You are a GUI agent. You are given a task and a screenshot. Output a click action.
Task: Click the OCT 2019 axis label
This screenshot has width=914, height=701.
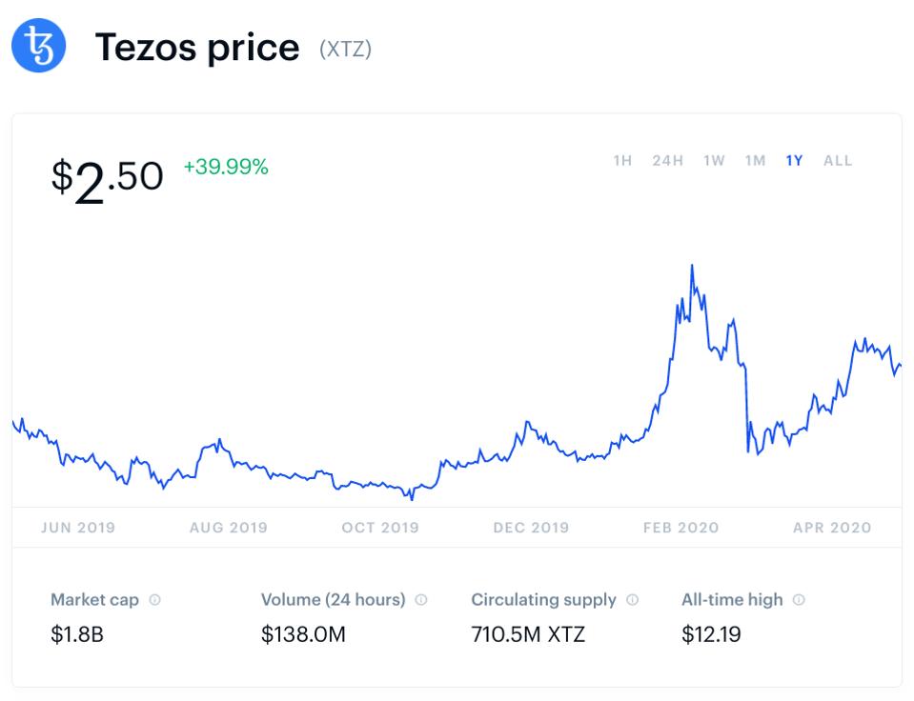(380, 528)
